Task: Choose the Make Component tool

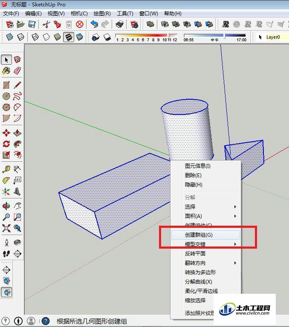Action: (17, 60)
